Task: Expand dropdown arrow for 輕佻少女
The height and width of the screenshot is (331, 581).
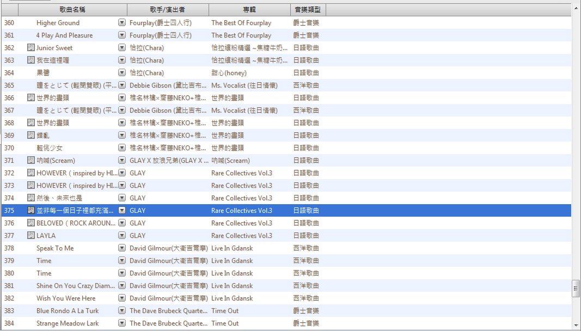Action: [122, 148]
